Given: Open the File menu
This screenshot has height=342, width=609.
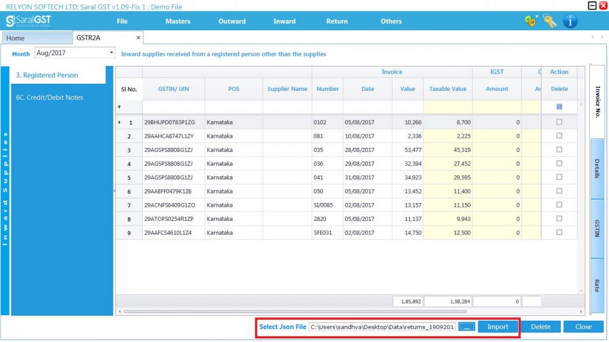Looking at the screenshot, I should pyautogui.click(x=122, y=21).
